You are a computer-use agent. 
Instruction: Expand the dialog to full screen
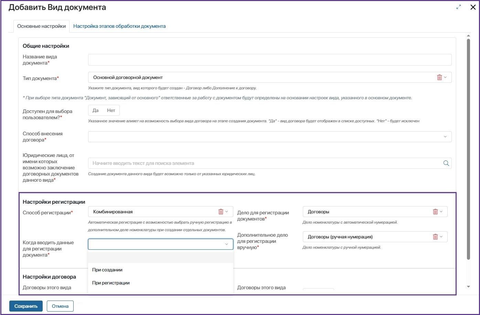point(459,7)
